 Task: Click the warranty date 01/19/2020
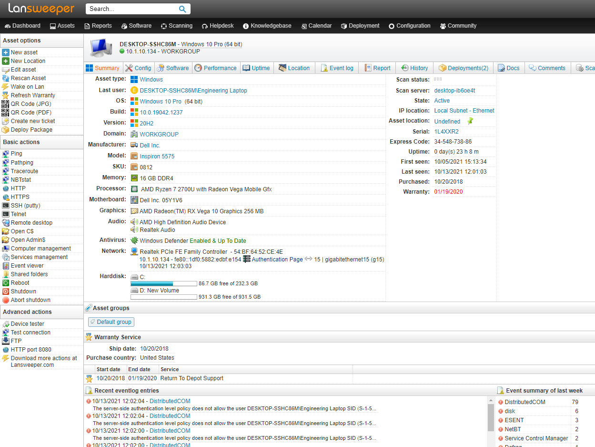click(448, 192)
